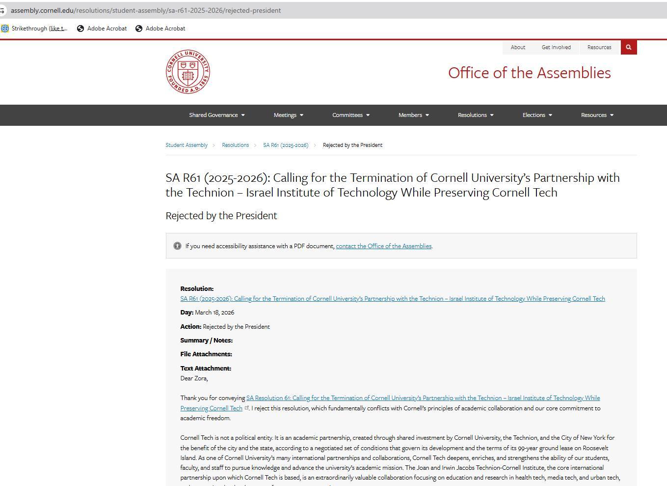Expand the Shared Governance dropdown menu
This screenshot has height=486, width=667.
tap(216, 115)
